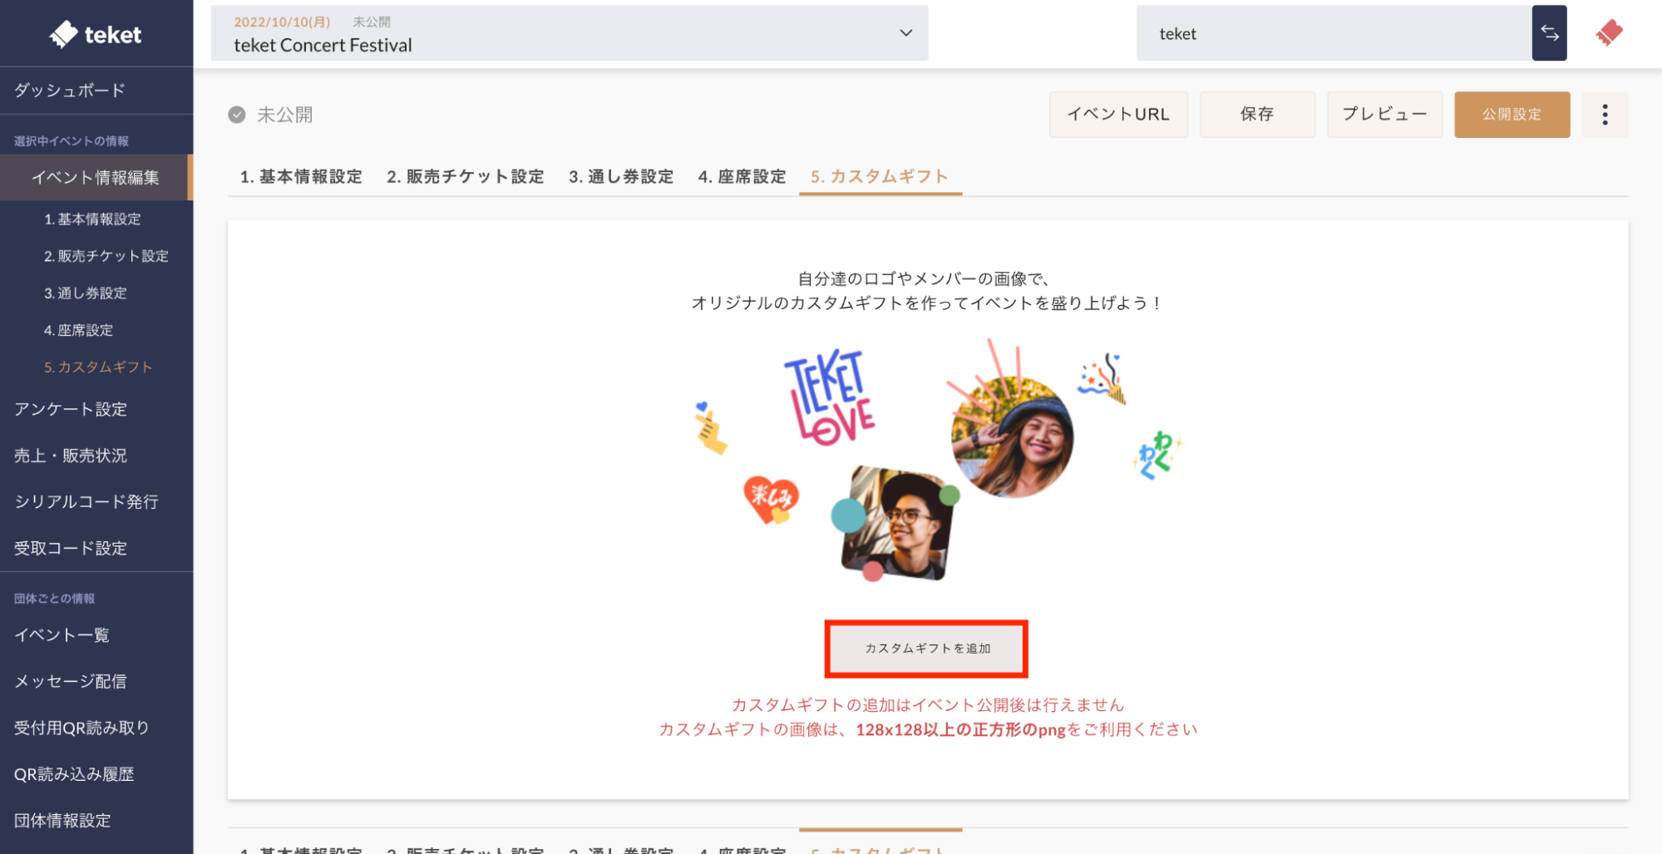
Task: Open アンケート設定 in the sidebar
Action: 71,409
